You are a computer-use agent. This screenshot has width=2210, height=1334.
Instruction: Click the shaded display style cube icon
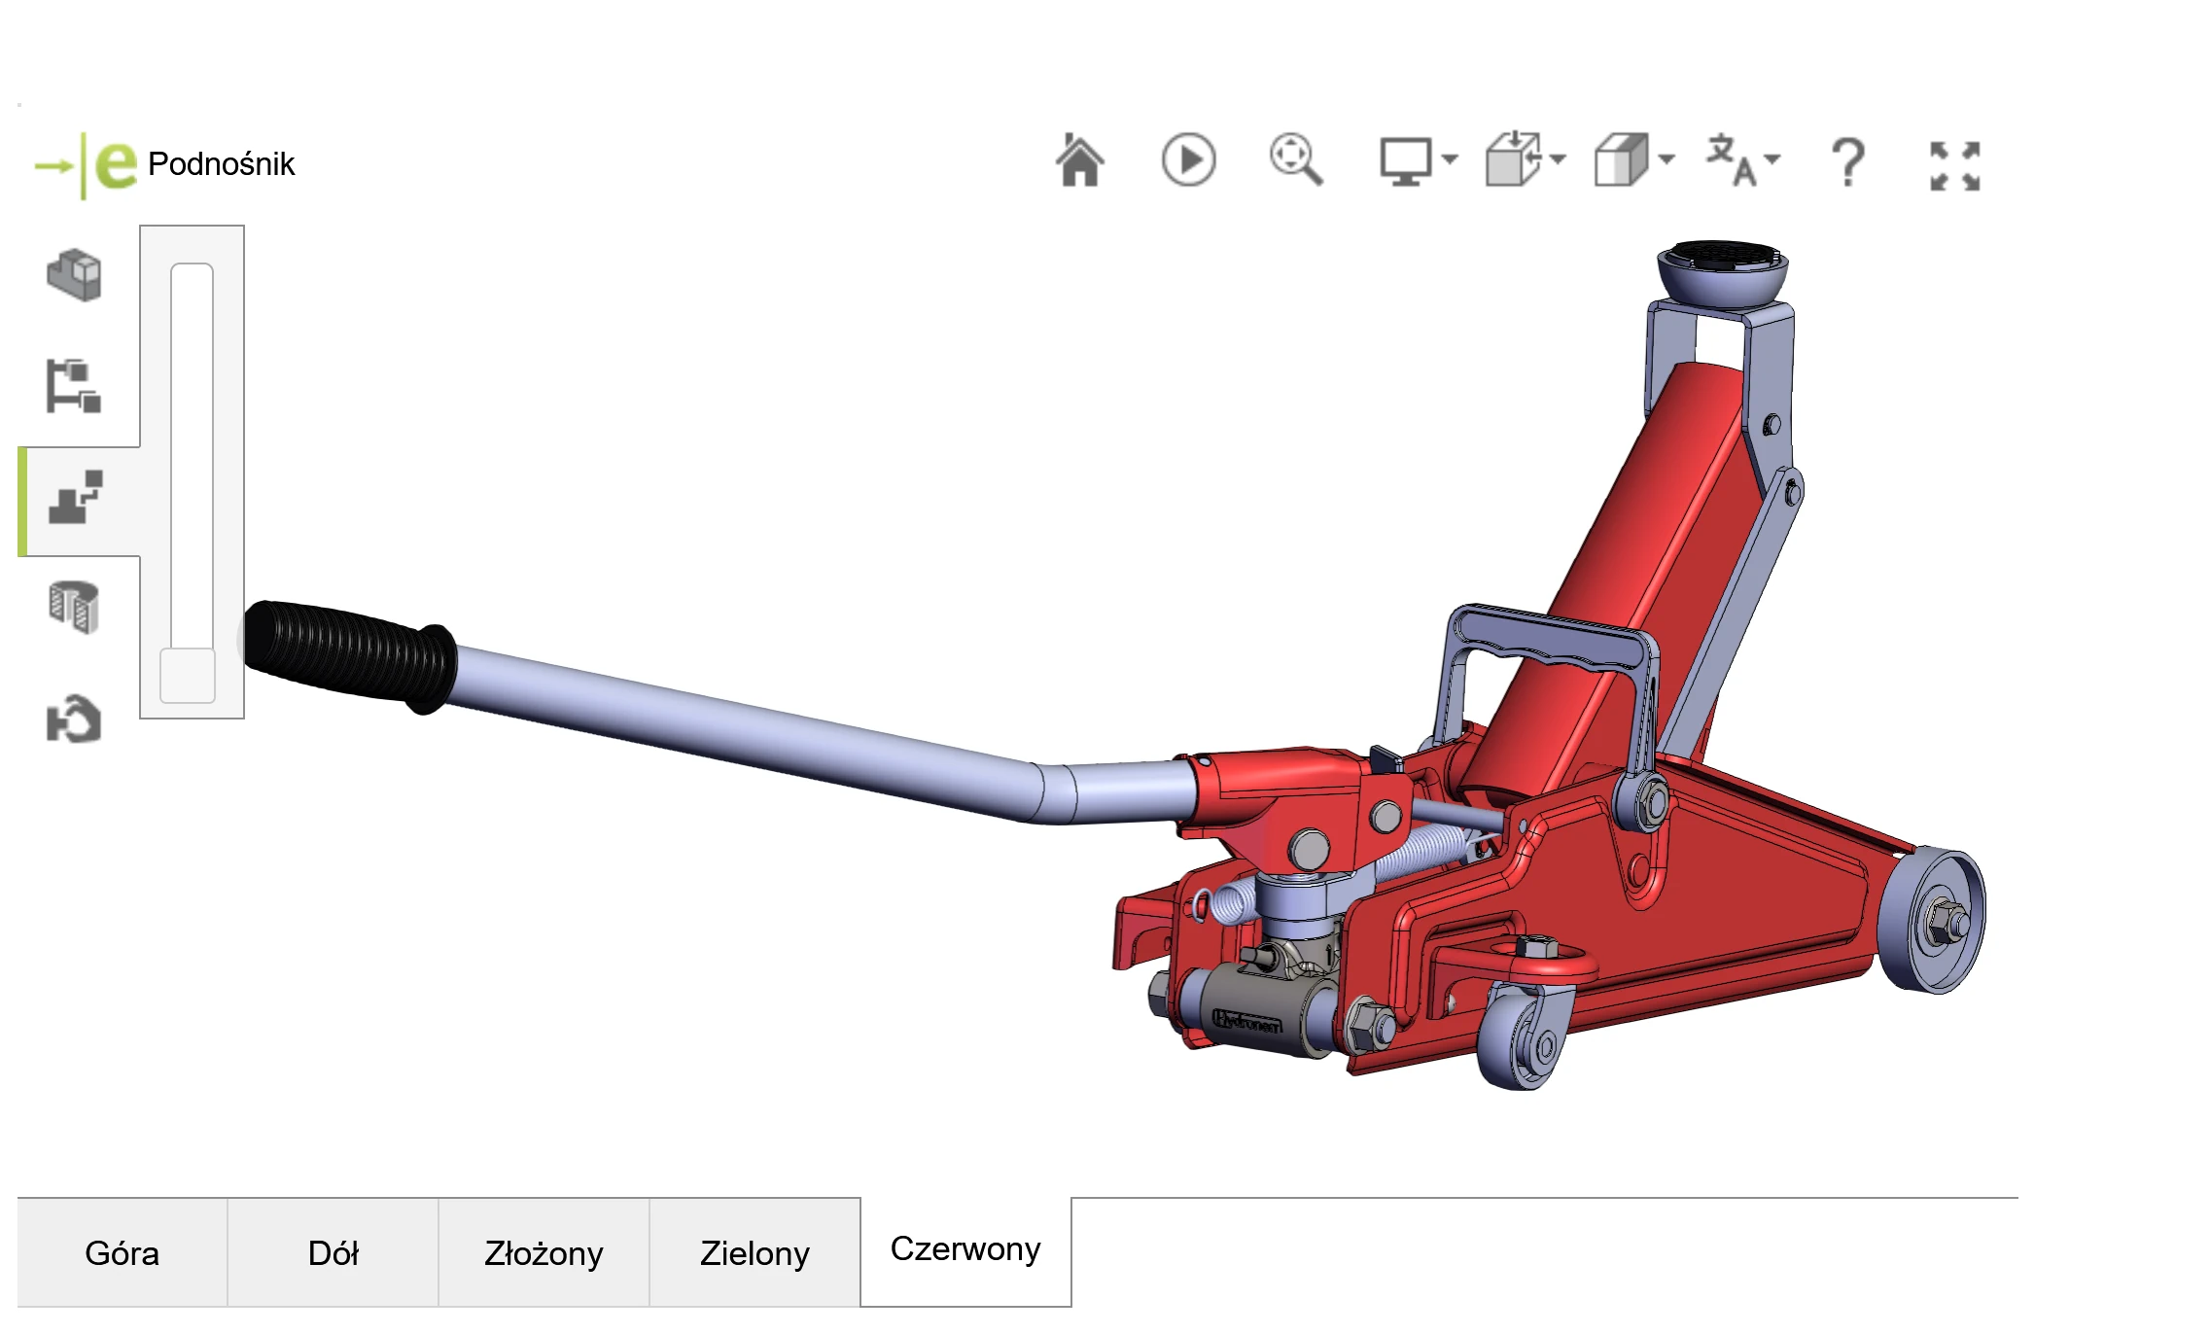[x=1622, y=160]
